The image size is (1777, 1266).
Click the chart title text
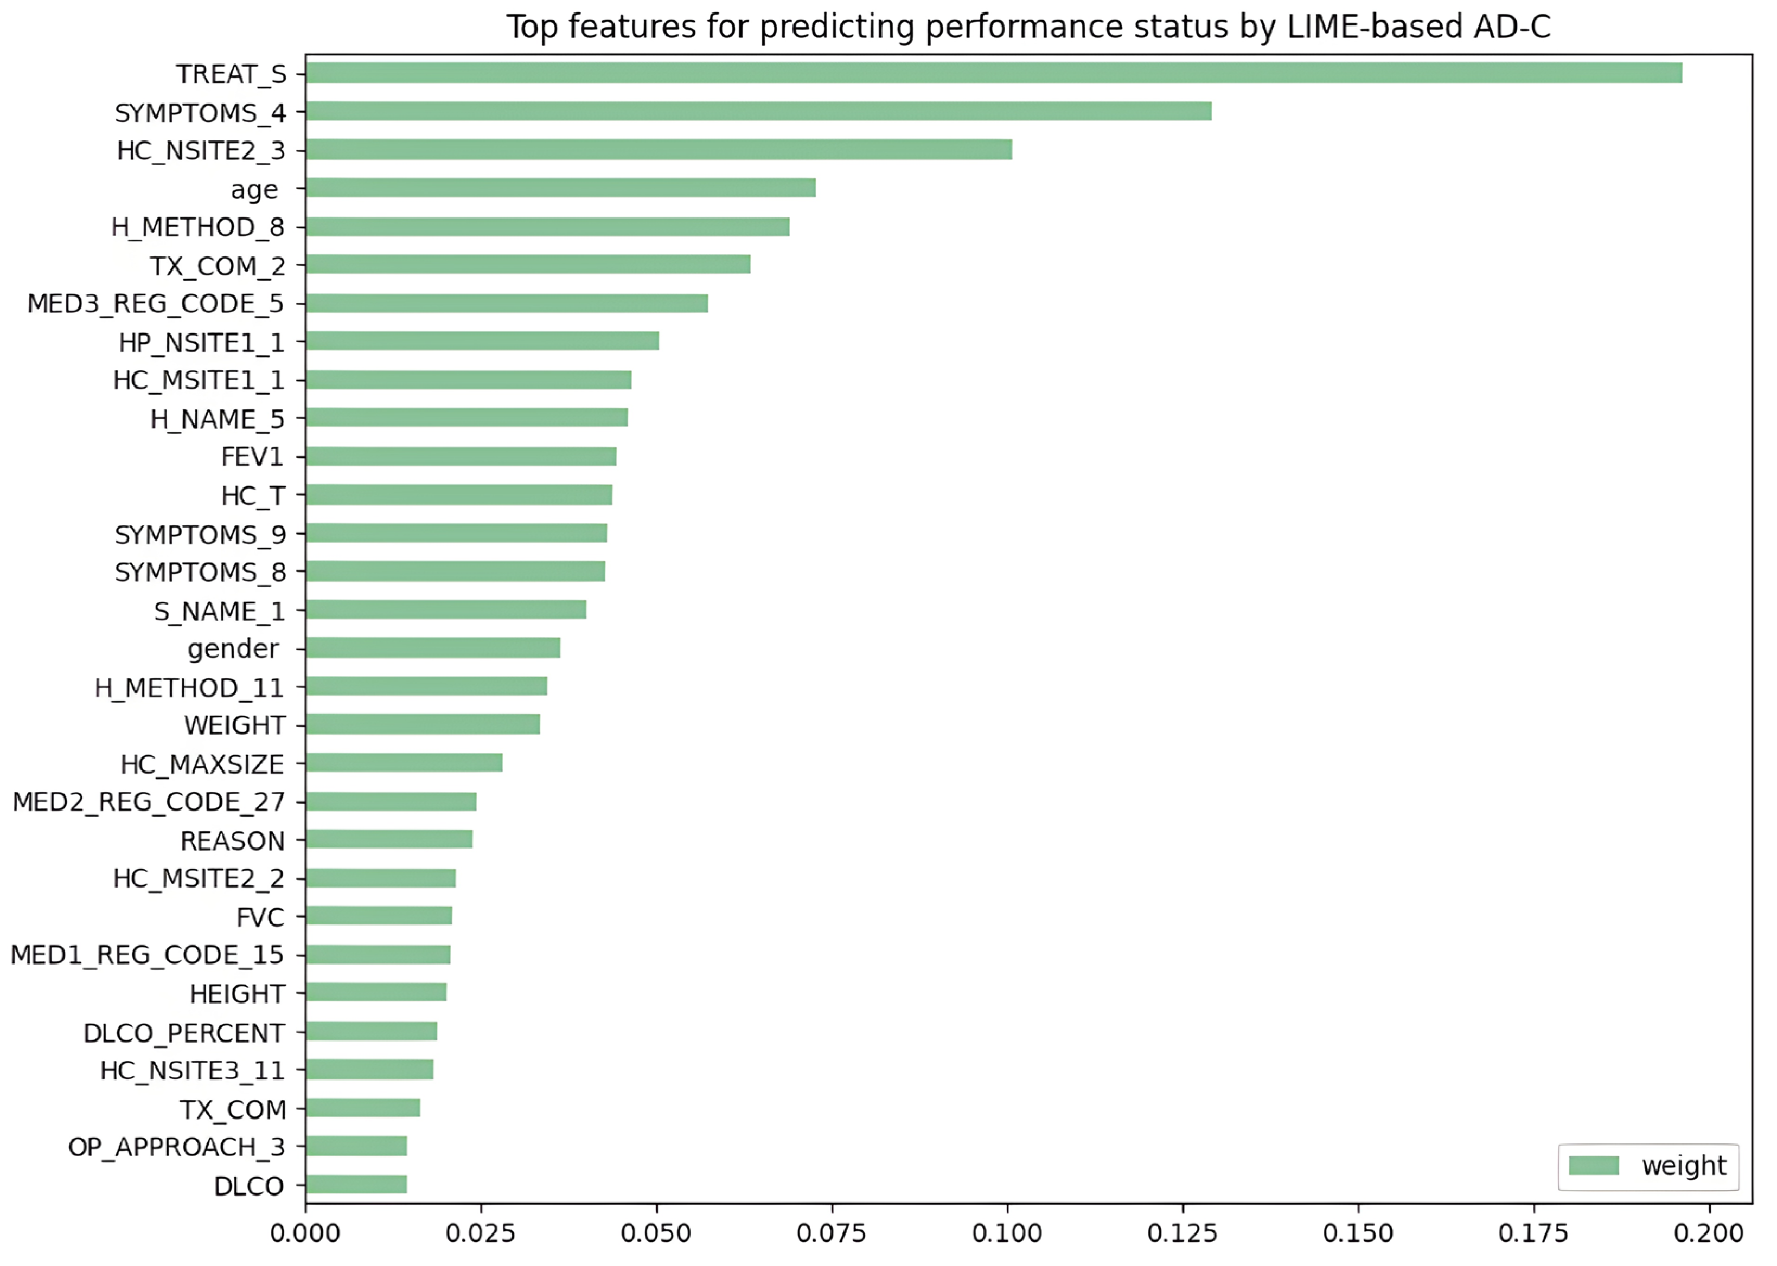click(x=1028, y=27)
